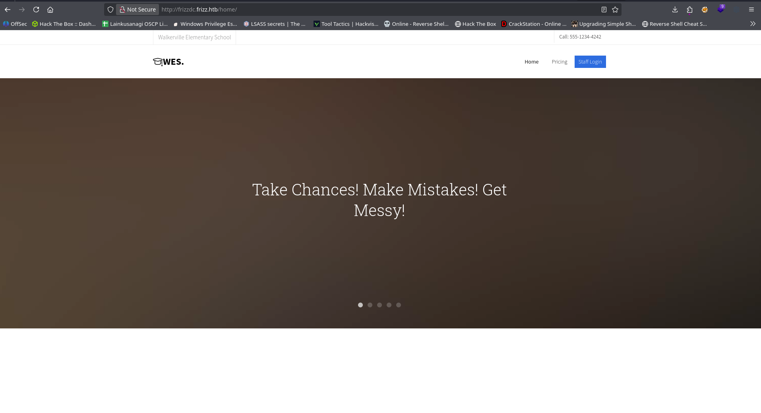761x413 pixels.
Task: Open the extensions puzzle piece icon
Action: coord(689,10)
